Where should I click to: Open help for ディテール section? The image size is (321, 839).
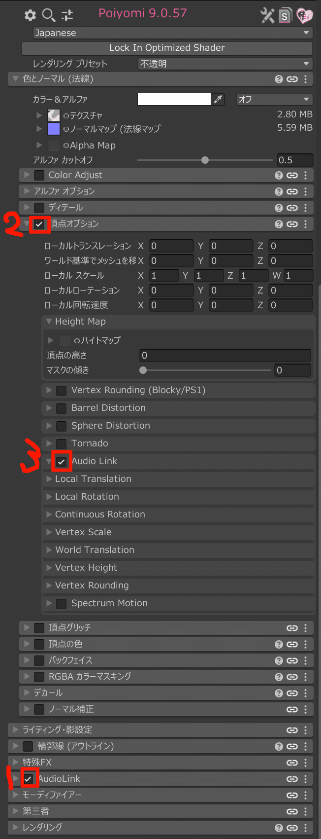[x=279, y=208]
